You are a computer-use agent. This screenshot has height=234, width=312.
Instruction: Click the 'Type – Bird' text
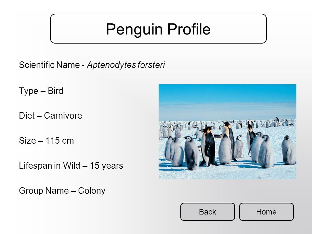(x=41, y=91)
